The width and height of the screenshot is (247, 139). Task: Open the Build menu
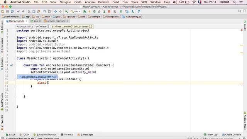click(x=116, y=2)
